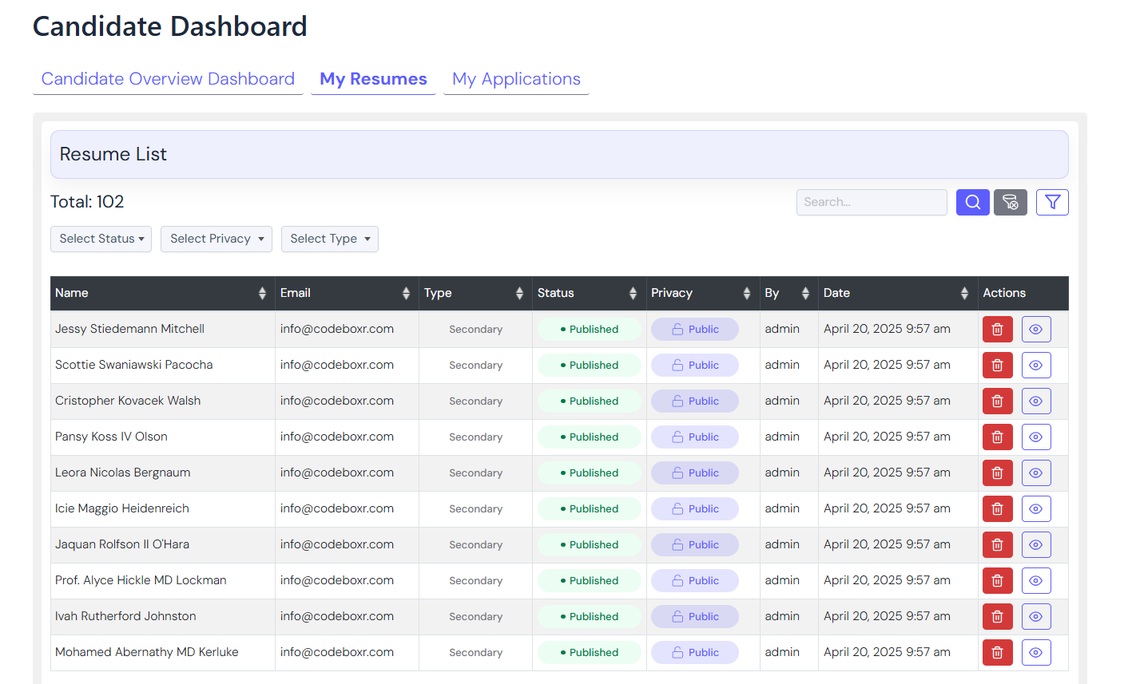Remove Icie Maggio Heidenreich's resume
Image resolution: width=1132 pixels, height=684 pixels.
pos(997,508)
